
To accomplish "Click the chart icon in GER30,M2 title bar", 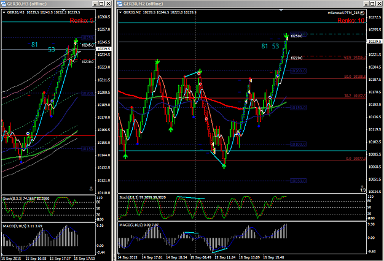I will (120, 4).
